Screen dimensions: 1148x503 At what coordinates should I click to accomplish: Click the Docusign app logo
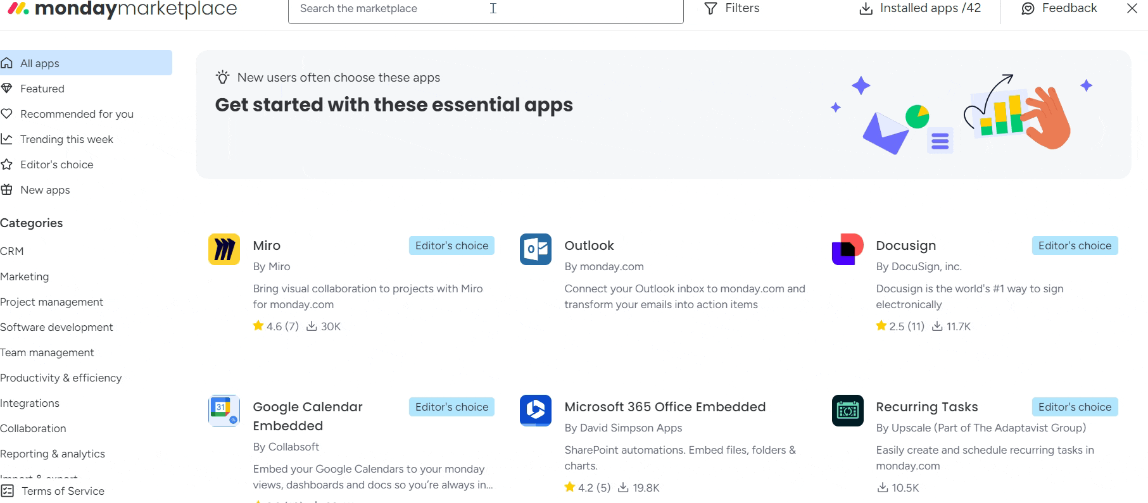pyautogui.click(x=847, y=249)
